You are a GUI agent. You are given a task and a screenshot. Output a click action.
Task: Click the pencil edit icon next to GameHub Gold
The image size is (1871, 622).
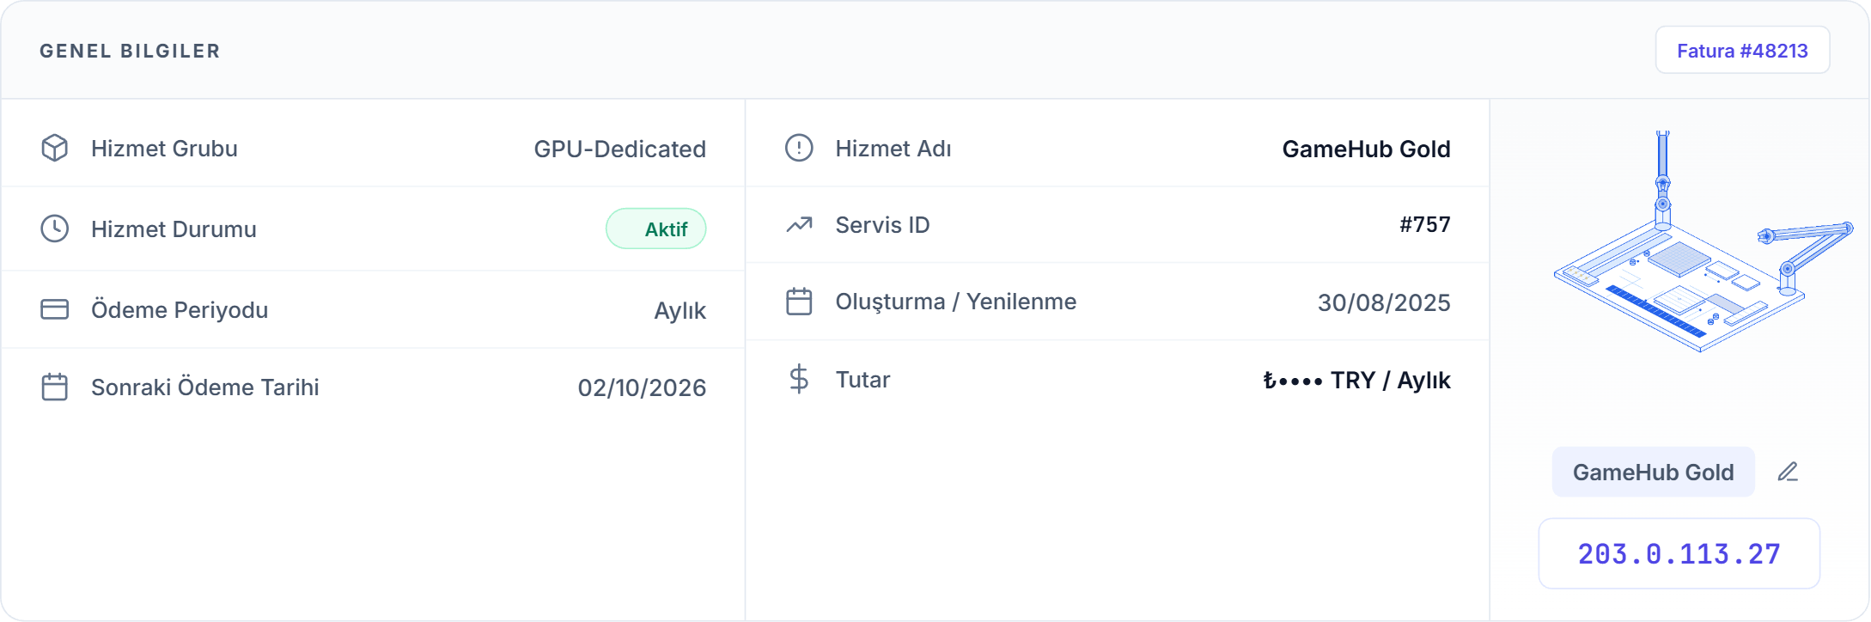1788,472
